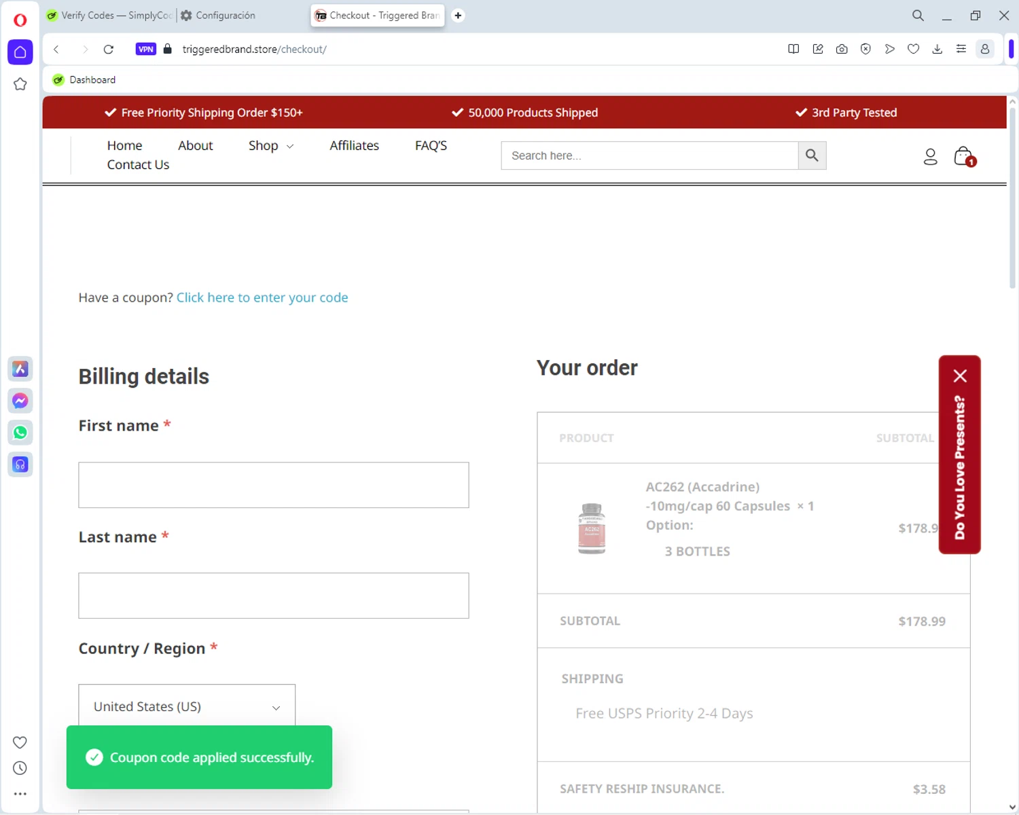Click the address bar URL
The image size is (1019, 815).
point(255,49)
